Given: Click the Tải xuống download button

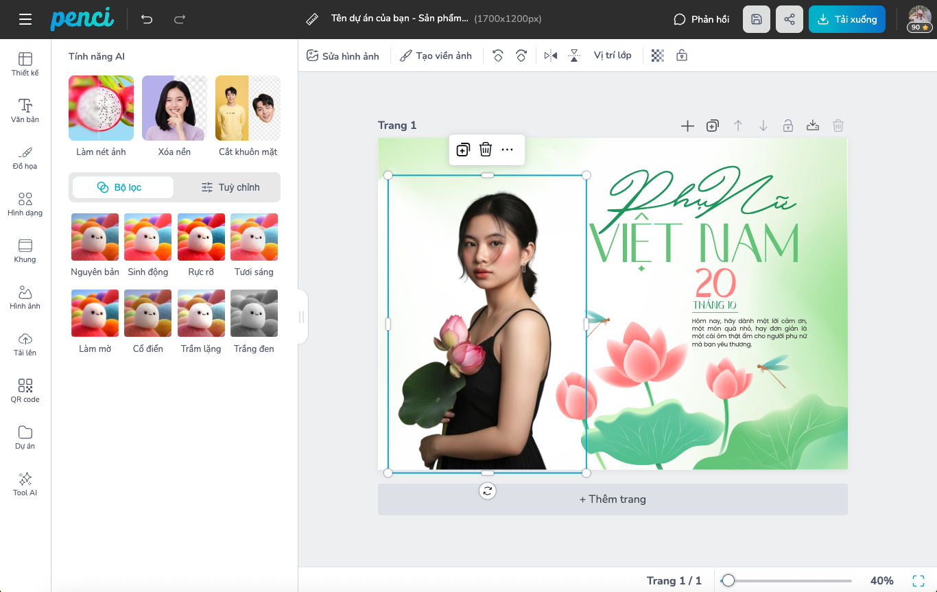Looking at the screenshot, I should click(x=847, y=19).
